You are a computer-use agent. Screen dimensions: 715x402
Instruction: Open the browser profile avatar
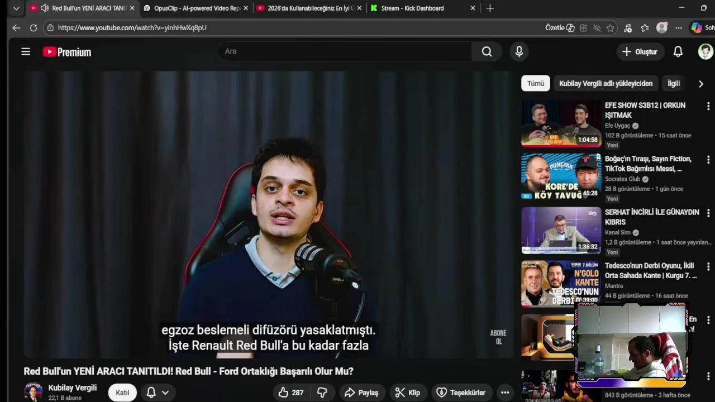[662, 27]
